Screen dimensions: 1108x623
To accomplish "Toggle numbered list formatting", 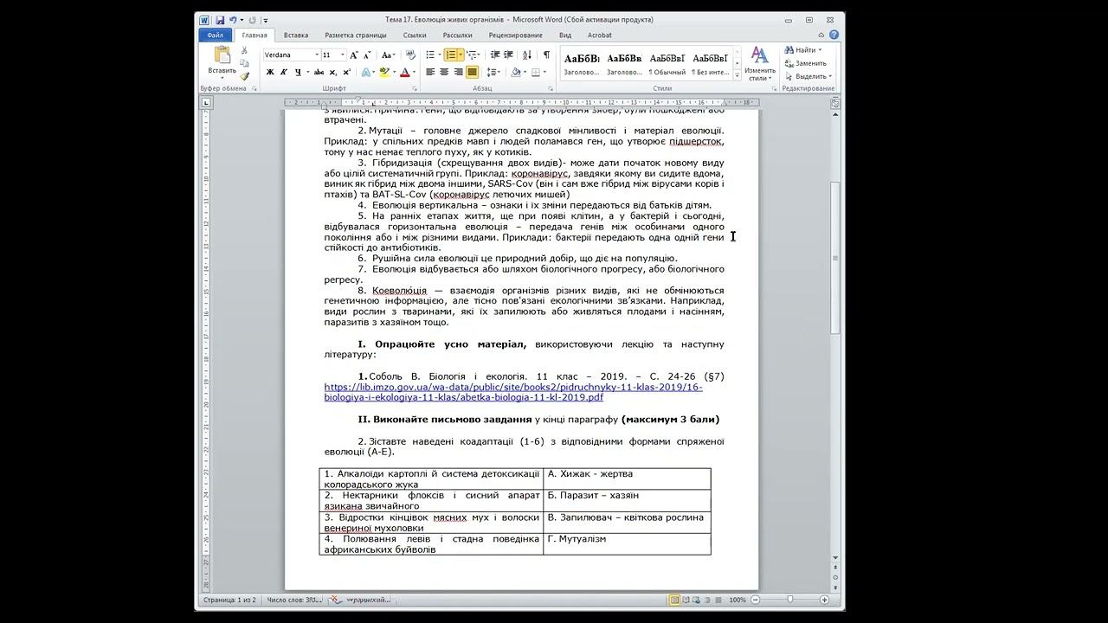I will (450, 55).
